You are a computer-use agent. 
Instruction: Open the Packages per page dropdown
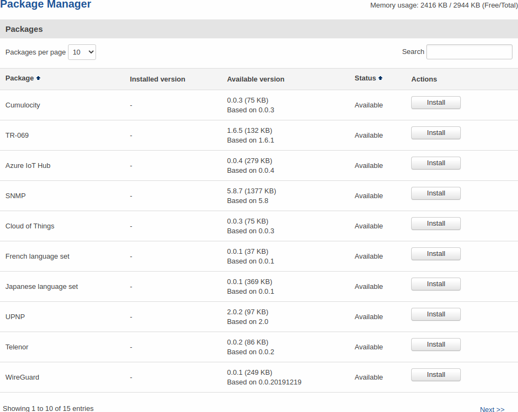(x=82, y=52)
